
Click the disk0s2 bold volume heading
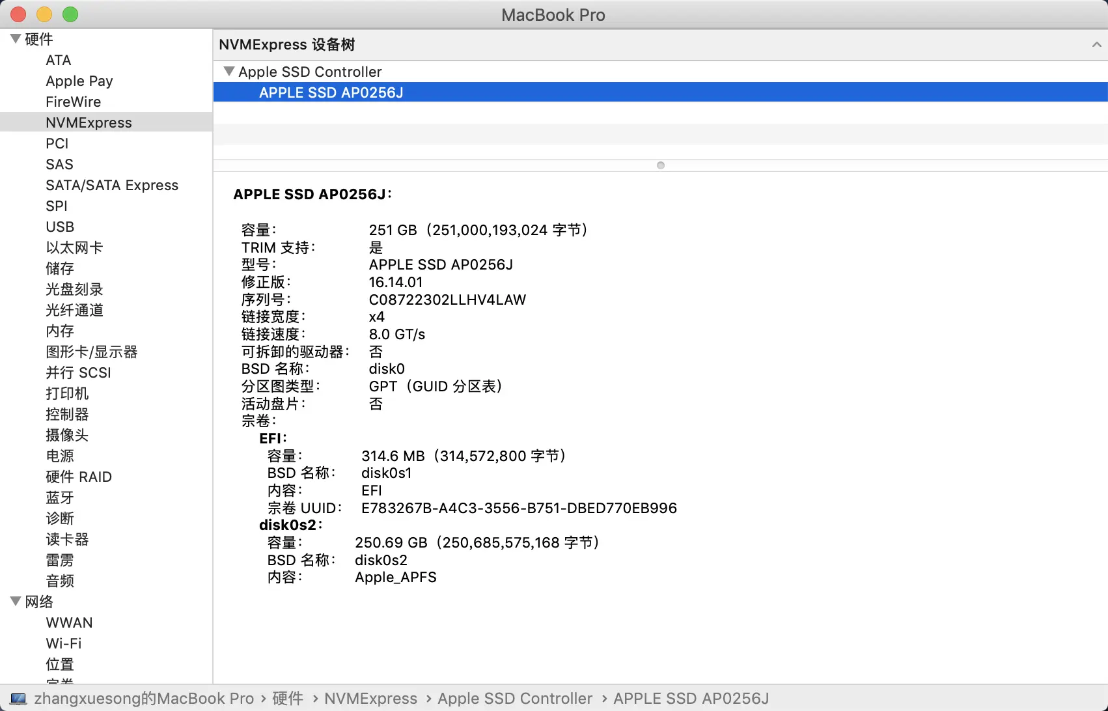[x=290, y=525]
